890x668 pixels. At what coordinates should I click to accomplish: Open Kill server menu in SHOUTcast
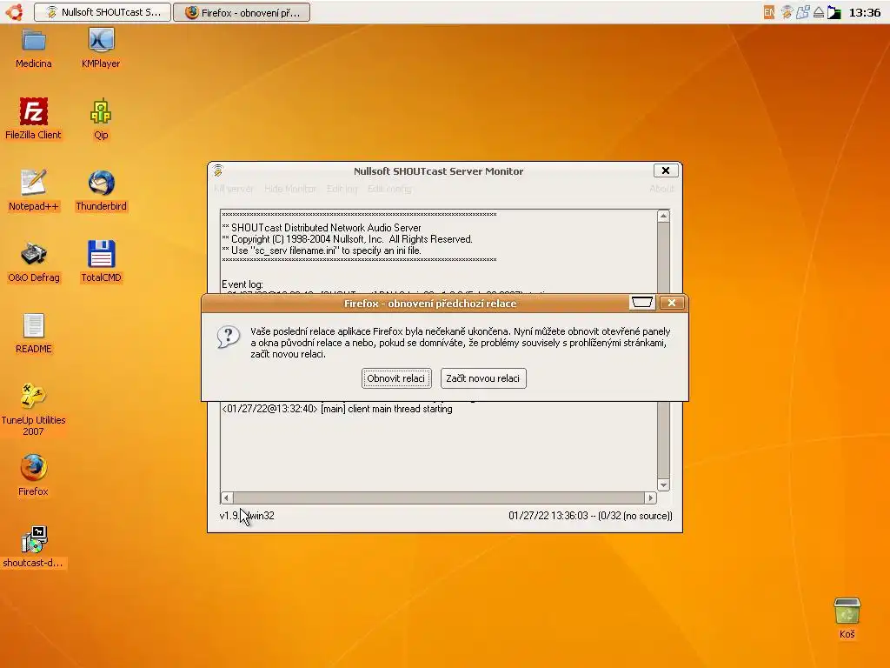(233, 189)
